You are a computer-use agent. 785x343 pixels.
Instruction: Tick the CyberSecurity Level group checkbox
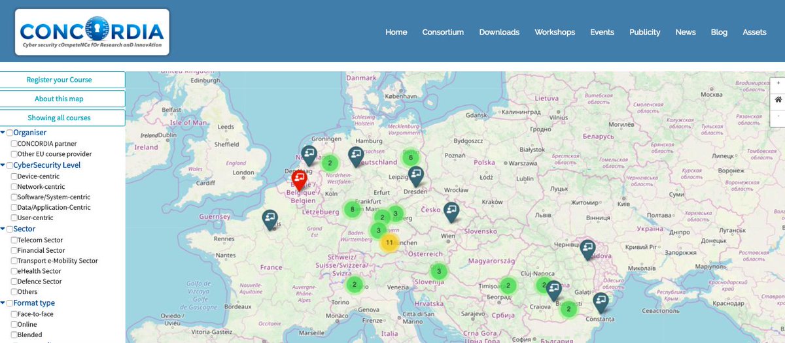click(x=9, y=165)
